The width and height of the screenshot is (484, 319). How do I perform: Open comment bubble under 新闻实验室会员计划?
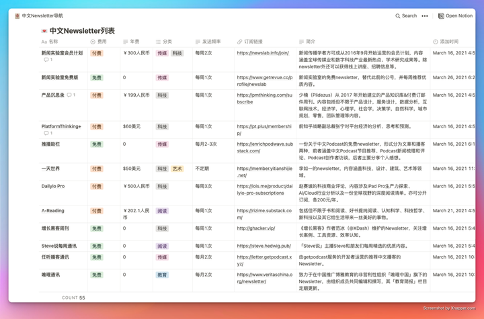pyautogui.click(x=47, y=60)
